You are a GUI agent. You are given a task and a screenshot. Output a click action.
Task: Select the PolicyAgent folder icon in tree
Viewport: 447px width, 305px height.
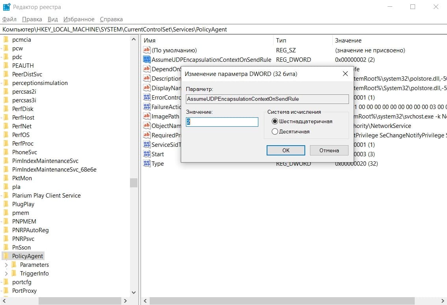[x=6, y=256]
